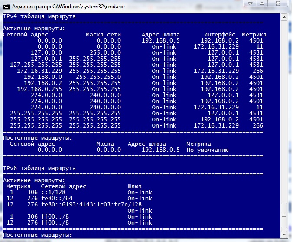This screenshot has height=242, width=293.
Task: Click metric 266 in the 172.16.31.229 host row
Action: (258, 71)
